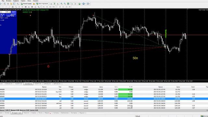Open the Окно menu
The height and width of the screenshot is (117, 208).
29,1
